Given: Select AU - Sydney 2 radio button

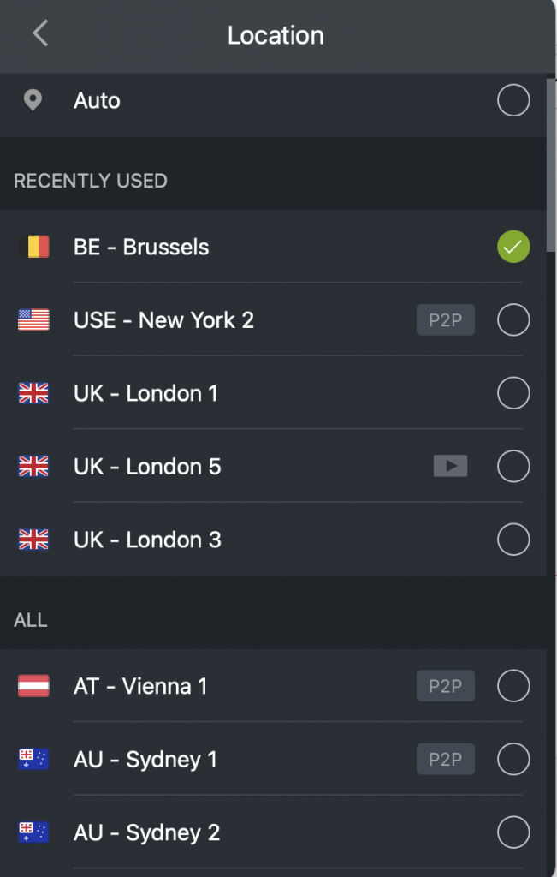Looking at the screenshot, I should tap(513, 832).
